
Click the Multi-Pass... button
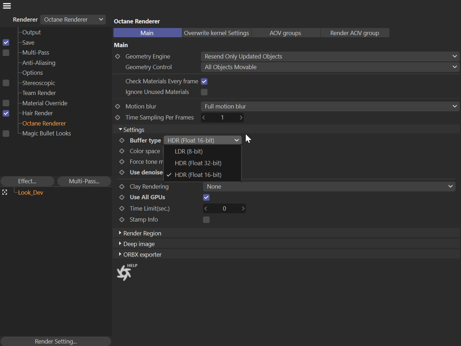pos(84,181)
